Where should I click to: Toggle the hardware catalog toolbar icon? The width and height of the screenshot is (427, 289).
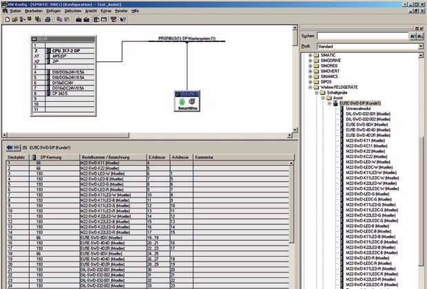click(96, 19)
